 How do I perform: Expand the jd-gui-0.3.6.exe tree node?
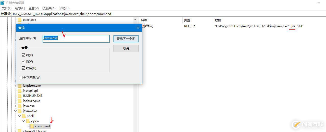click(16, 131)
